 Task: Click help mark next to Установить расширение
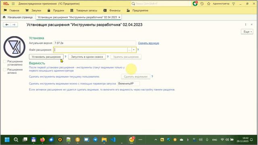click(x=65, y=57)
